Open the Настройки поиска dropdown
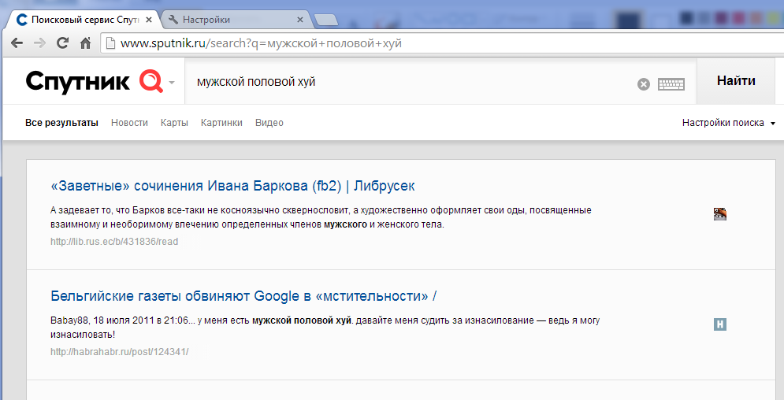 [x=729, y=123]
